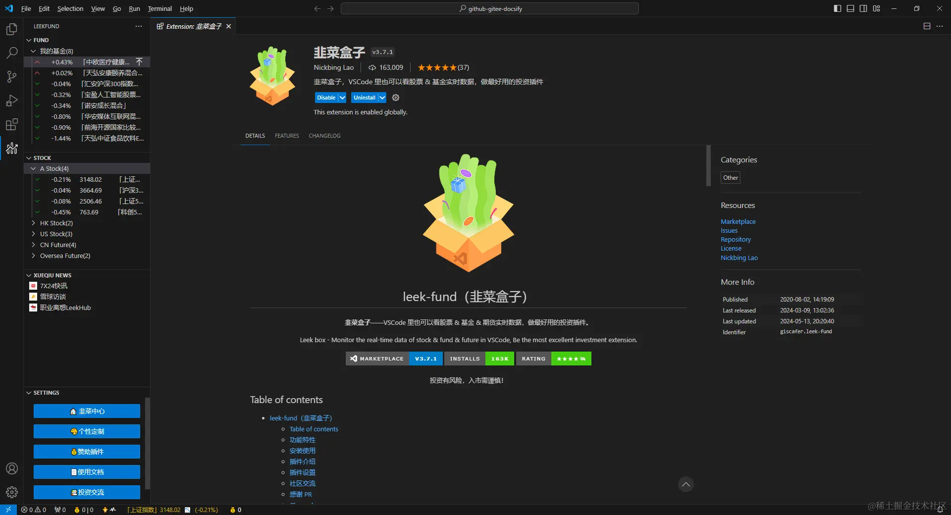Click the Uninstall extension button
951x515 pixels.
pyautogui.click(x=364, y=98)
